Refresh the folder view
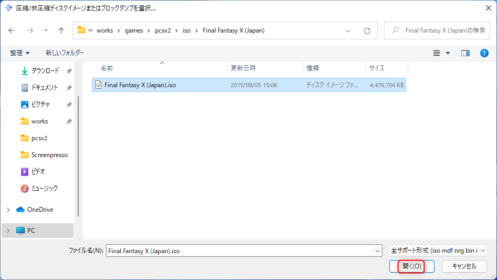This screenshot has height=280, width=497. pyautogui.click(x=367, y=31)
